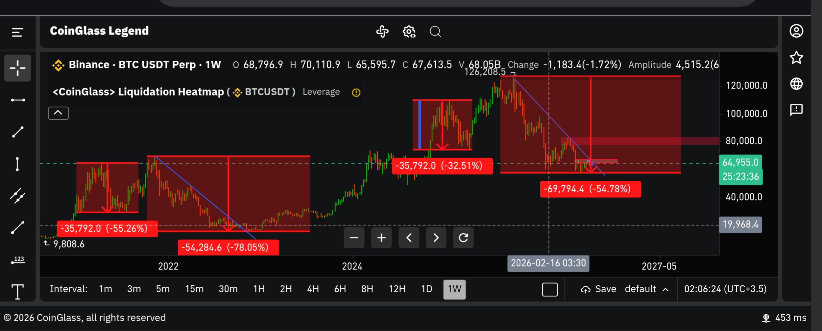Switch interval to 1D
Screen dimensions: 822x331
click(427, 289)
